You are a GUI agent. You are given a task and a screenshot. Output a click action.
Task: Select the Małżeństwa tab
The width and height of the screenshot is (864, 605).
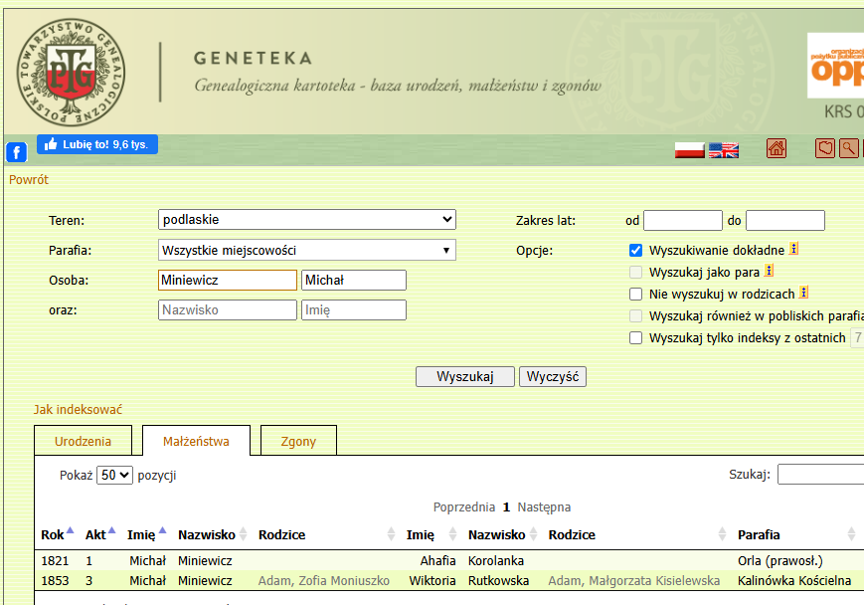click(x=196, y=441)
